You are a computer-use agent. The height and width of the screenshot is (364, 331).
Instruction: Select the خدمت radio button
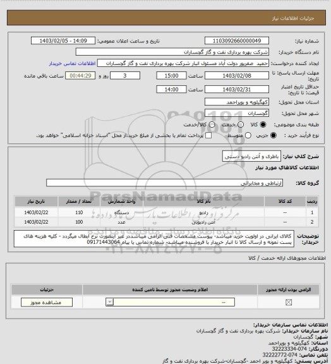click(x=241, y=124)
